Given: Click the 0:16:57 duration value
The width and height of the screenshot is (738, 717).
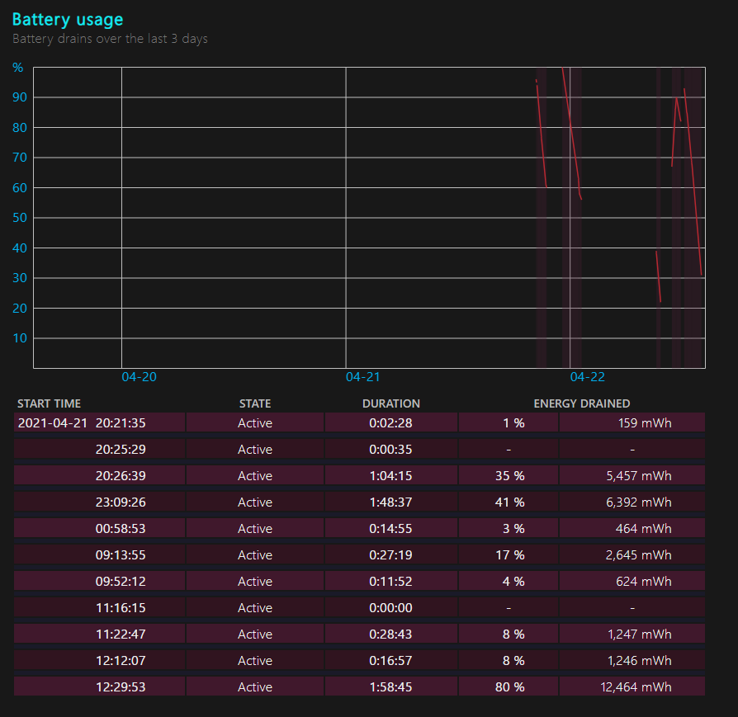Looking at the screenshot, I should [390, 660].
